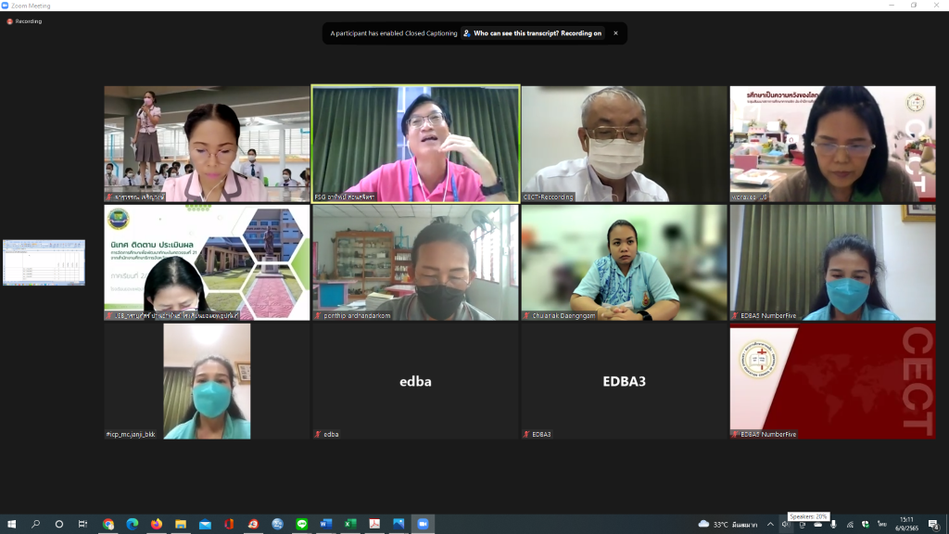This screenshot has height=534, width=949.
Task: Launch Google Chrome from the taskbar
Action: click(x=108, y=524)
